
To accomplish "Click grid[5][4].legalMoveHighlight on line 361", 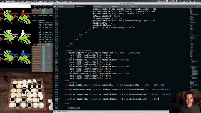I will (x=86, y=76).
